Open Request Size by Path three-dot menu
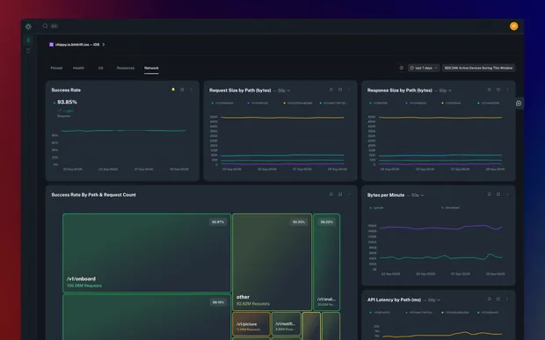This screenshot has height=340, width=545. [349, 90]
